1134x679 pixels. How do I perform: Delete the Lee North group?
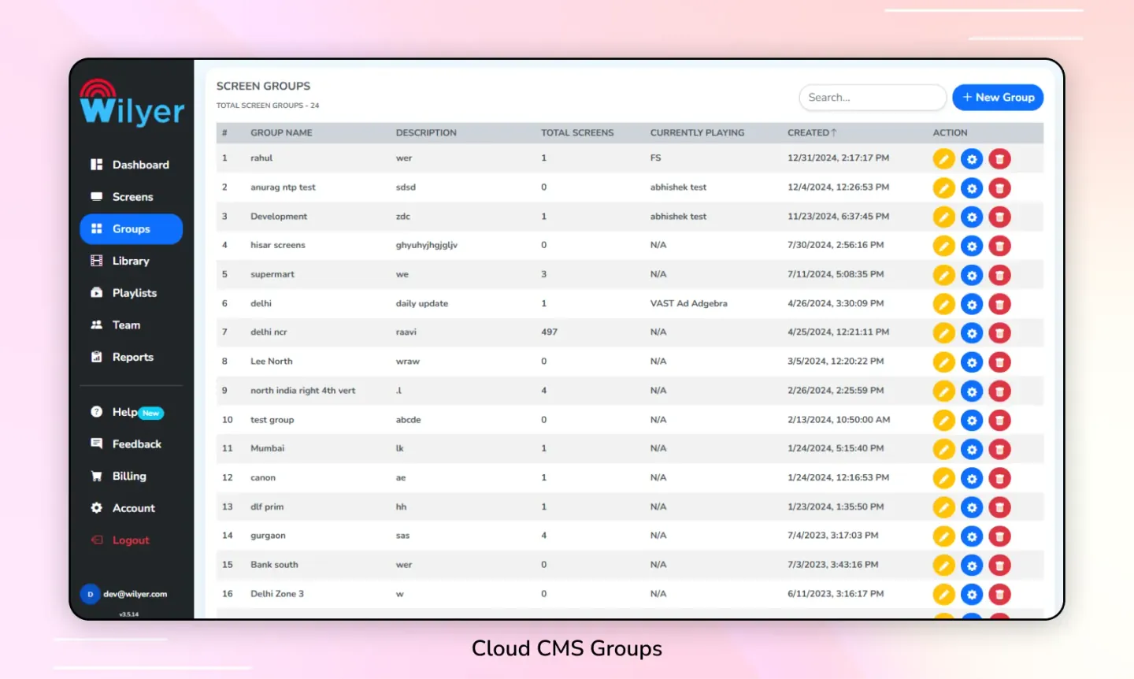click(x=999, y=362)
